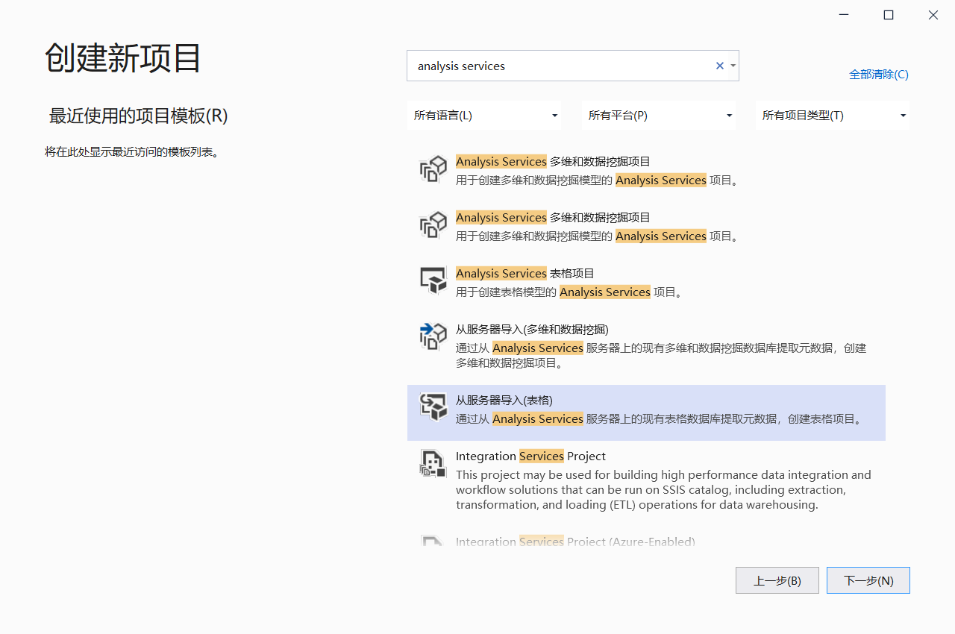Select Integration Services Project (Azure-Enabled) entry

point(575,542)
